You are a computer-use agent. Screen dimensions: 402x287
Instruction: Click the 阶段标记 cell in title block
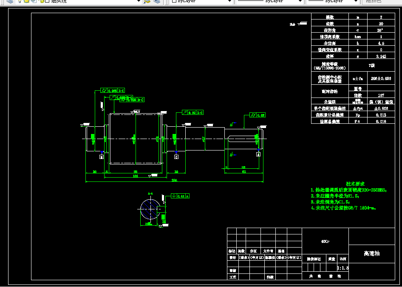(314, 259)
